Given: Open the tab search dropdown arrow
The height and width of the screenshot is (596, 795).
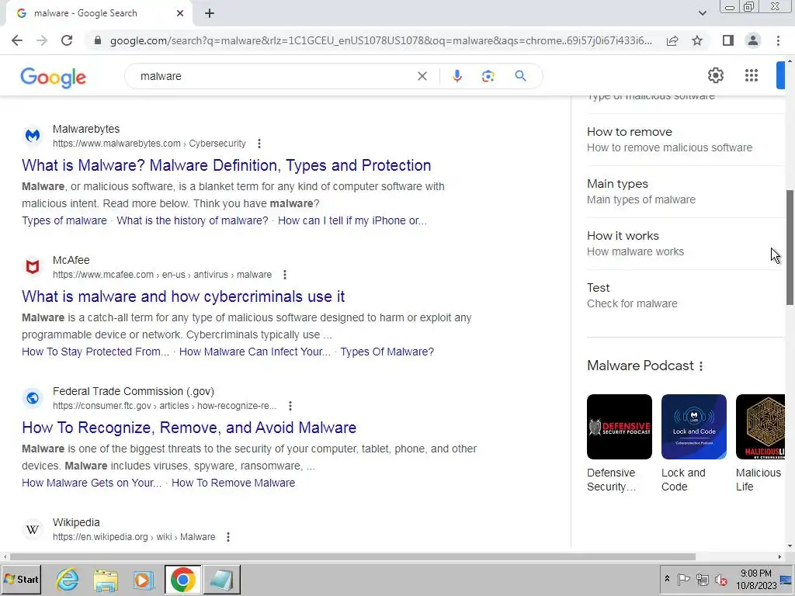Looking at the screenshot, I should pyautogui.click(x=702, y=13).
